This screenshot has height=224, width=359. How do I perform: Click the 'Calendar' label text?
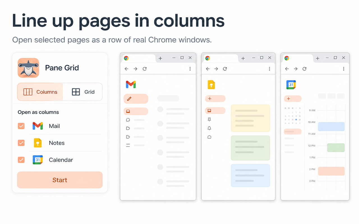coord(61,160)
